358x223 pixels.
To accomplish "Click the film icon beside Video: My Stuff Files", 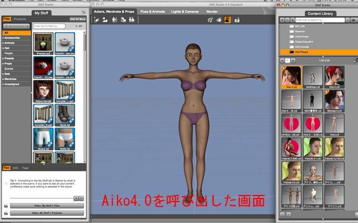I will point(6,206).
